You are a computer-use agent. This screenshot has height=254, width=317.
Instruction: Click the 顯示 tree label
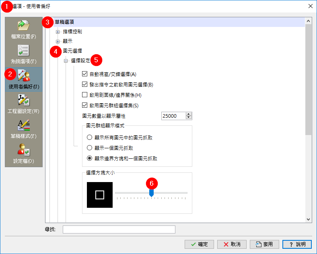tap(68, 41)
